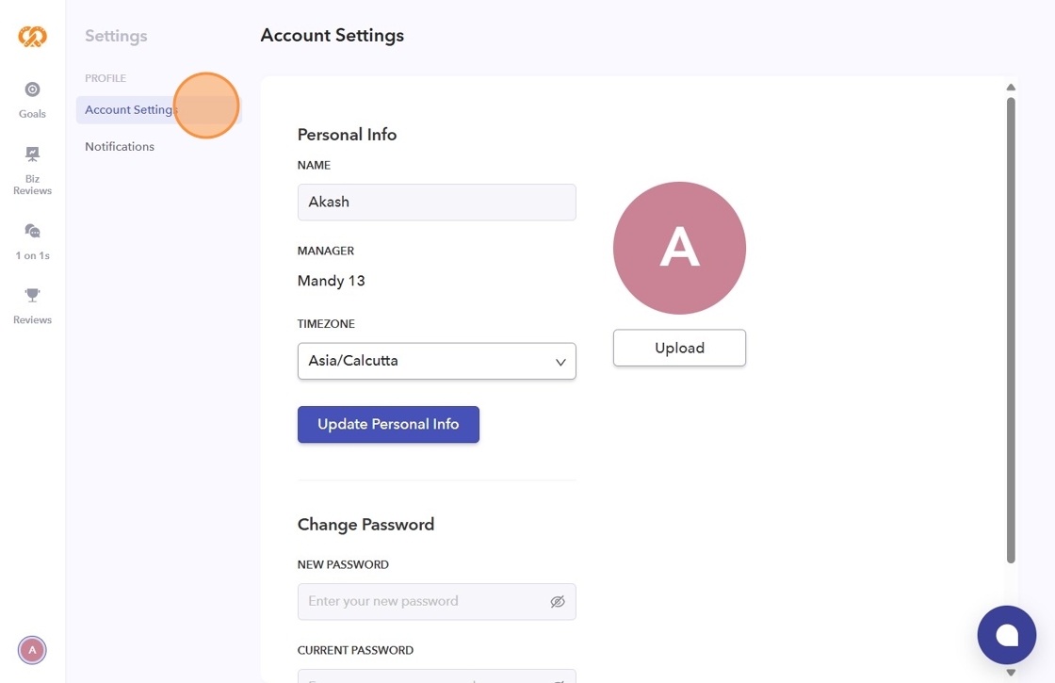Expand the Timezone dropdown
The image size is (1055, 683).
pyautogui.click(x=436, y=361)
